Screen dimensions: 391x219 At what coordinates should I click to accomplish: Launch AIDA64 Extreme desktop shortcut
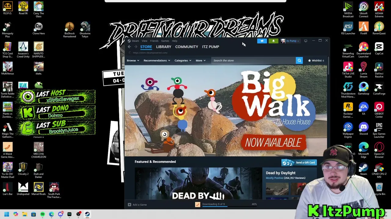click(379, 10)
